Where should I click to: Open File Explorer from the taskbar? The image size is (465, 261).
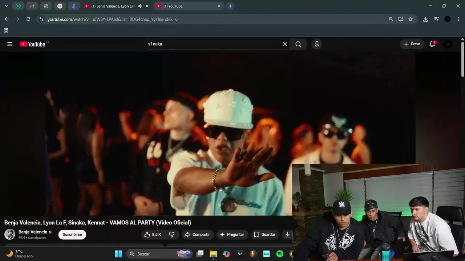coord(213,254)
